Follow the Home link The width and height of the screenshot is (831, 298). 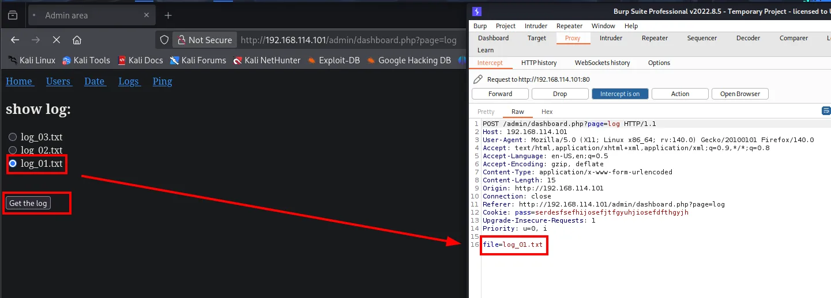[x=19, y=81]
